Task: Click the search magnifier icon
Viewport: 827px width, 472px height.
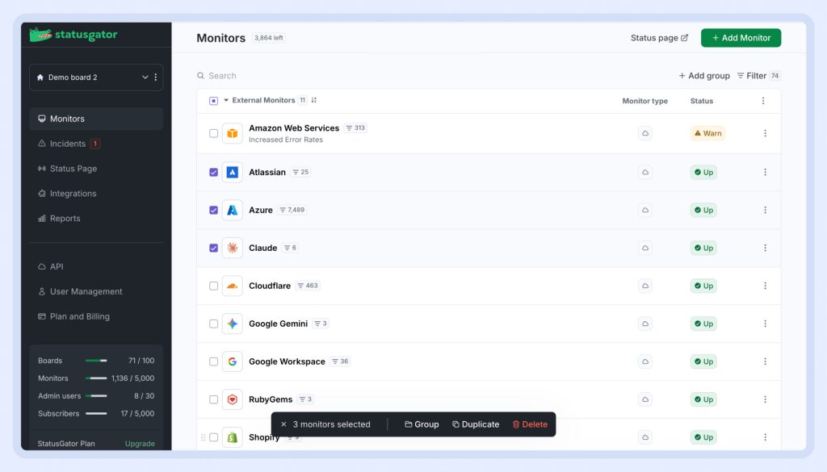Action: [200, 76]
